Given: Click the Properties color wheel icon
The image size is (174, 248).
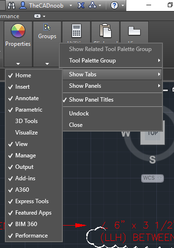Looking at the screenshot, I should tap(18, 31).
